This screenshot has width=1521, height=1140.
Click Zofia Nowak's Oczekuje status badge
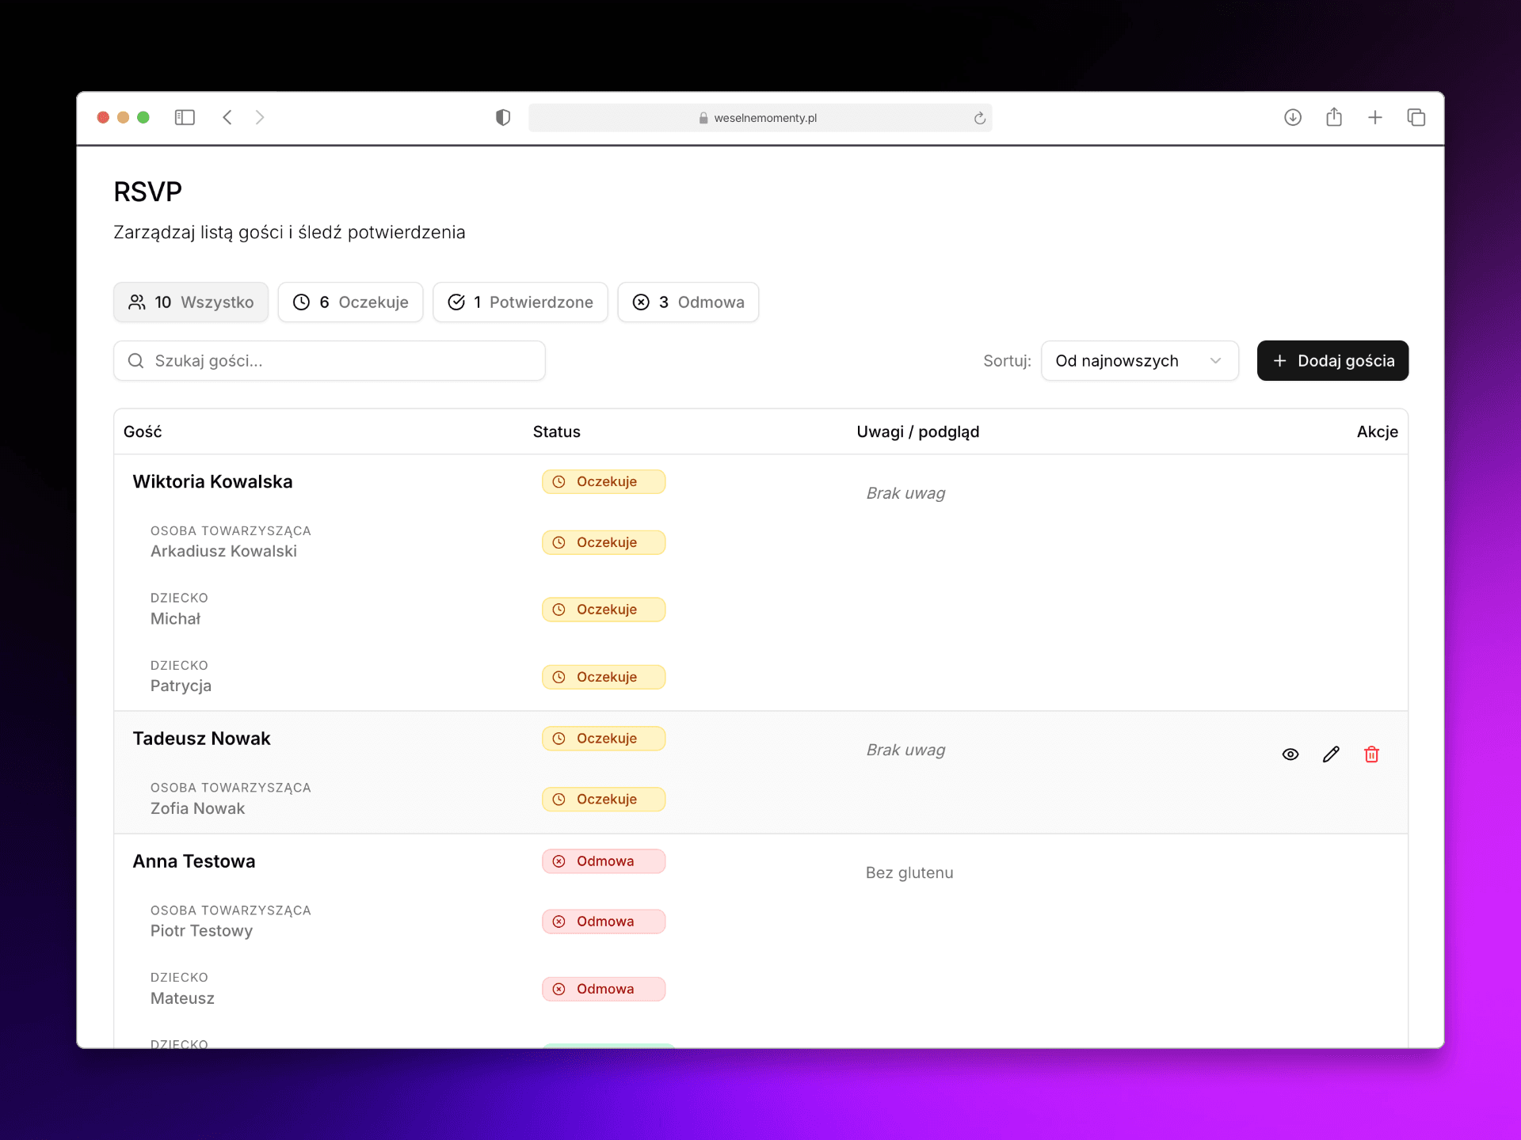(x=604, y=800)
